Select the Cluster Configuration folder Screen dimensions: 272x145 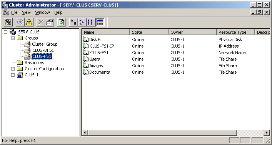[44, 69]
